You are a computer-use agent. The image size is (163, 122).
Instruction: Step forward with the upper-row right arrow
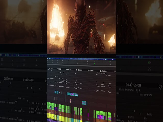coord(62,61)
